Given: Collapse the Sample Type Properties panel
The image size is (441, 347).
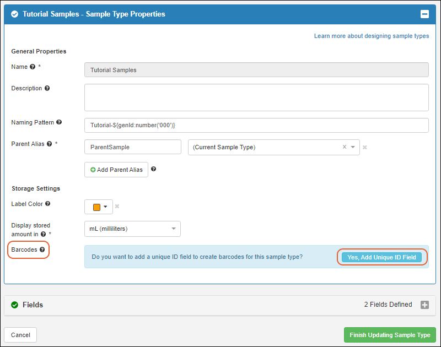Looking at the screenshot, I should [x=424, y=14].
